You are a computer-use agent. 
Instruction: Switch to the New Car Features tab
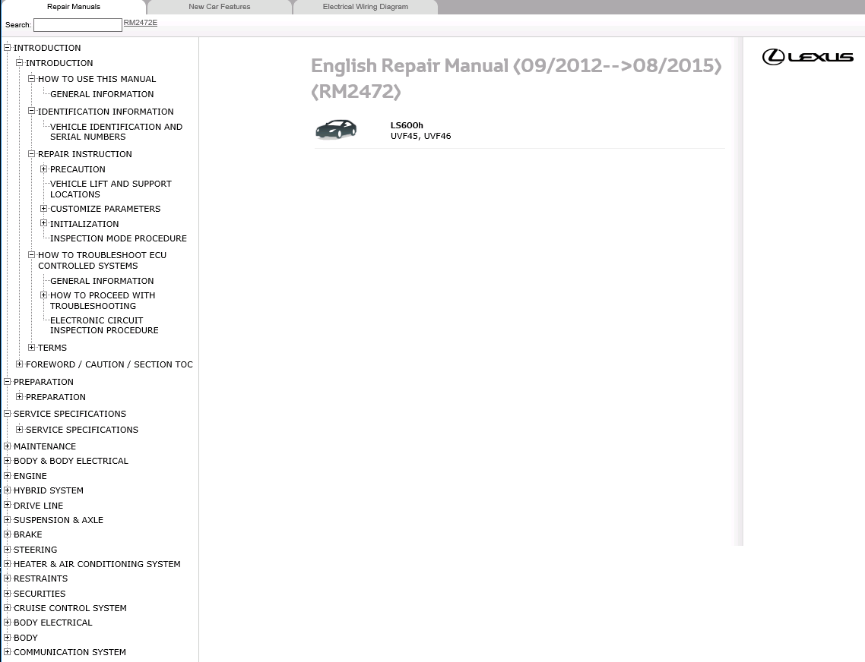219,7
